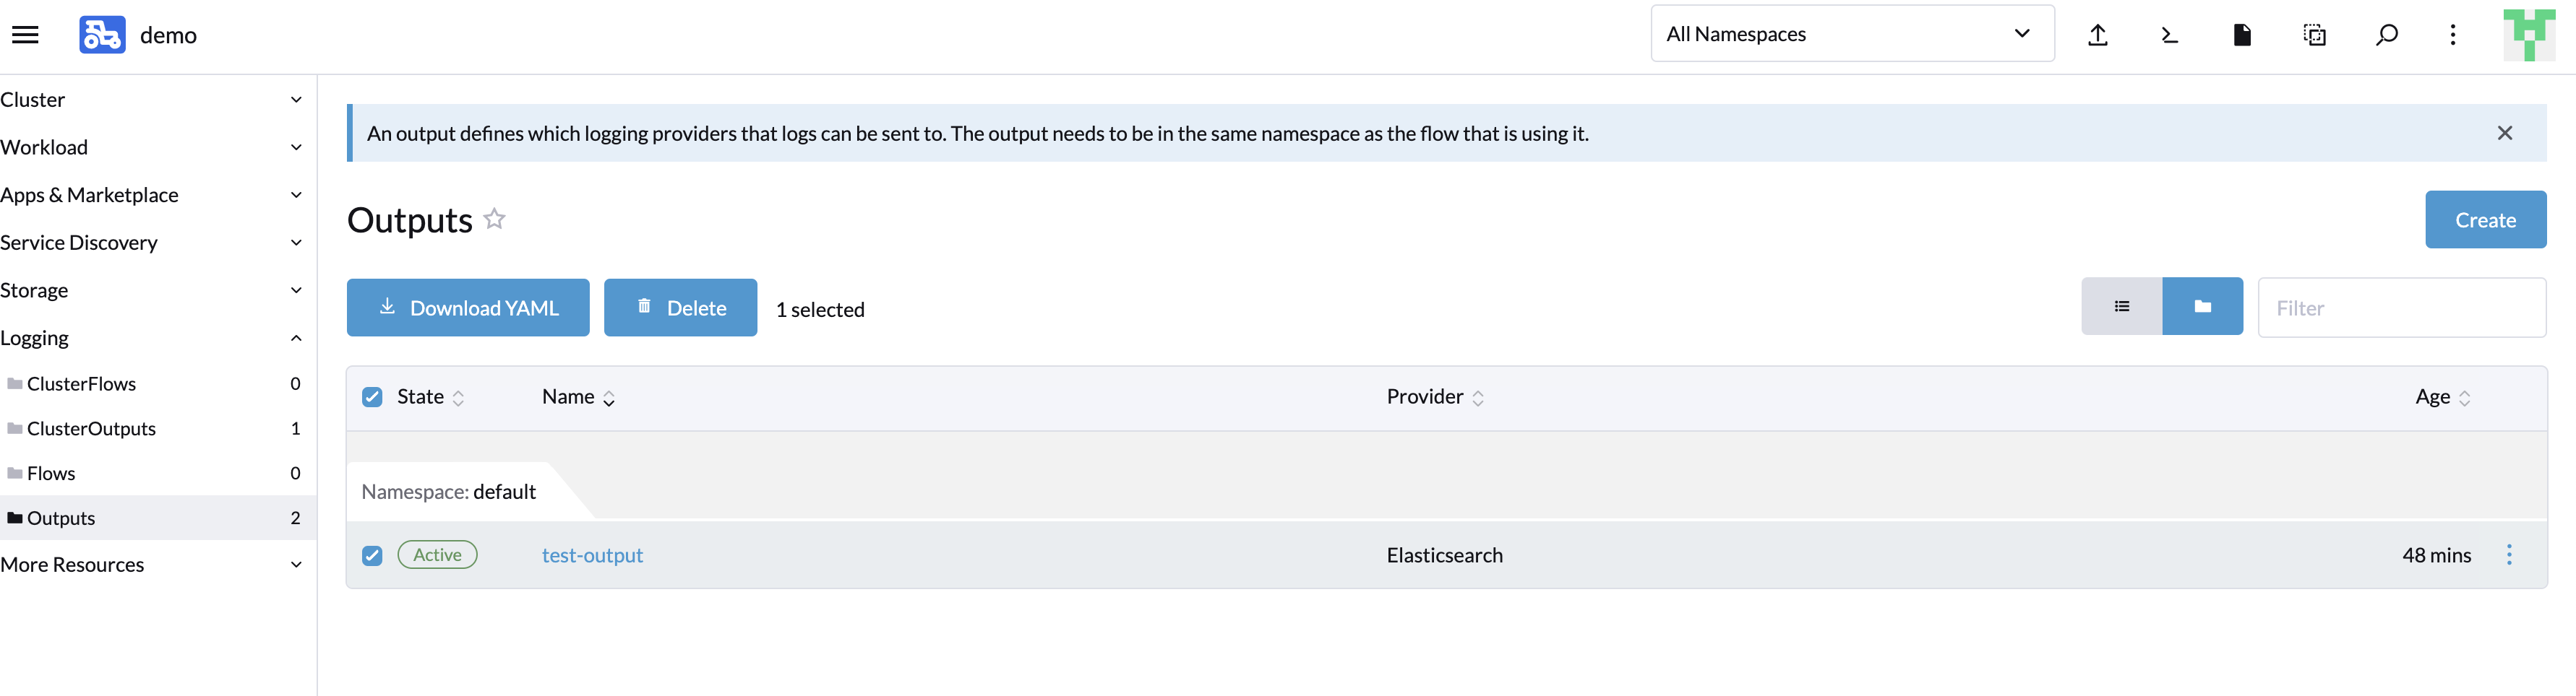This screenshot has width=2576, height=696.
Task: Click the demo cluster logo icon
Action: point(102,33)
